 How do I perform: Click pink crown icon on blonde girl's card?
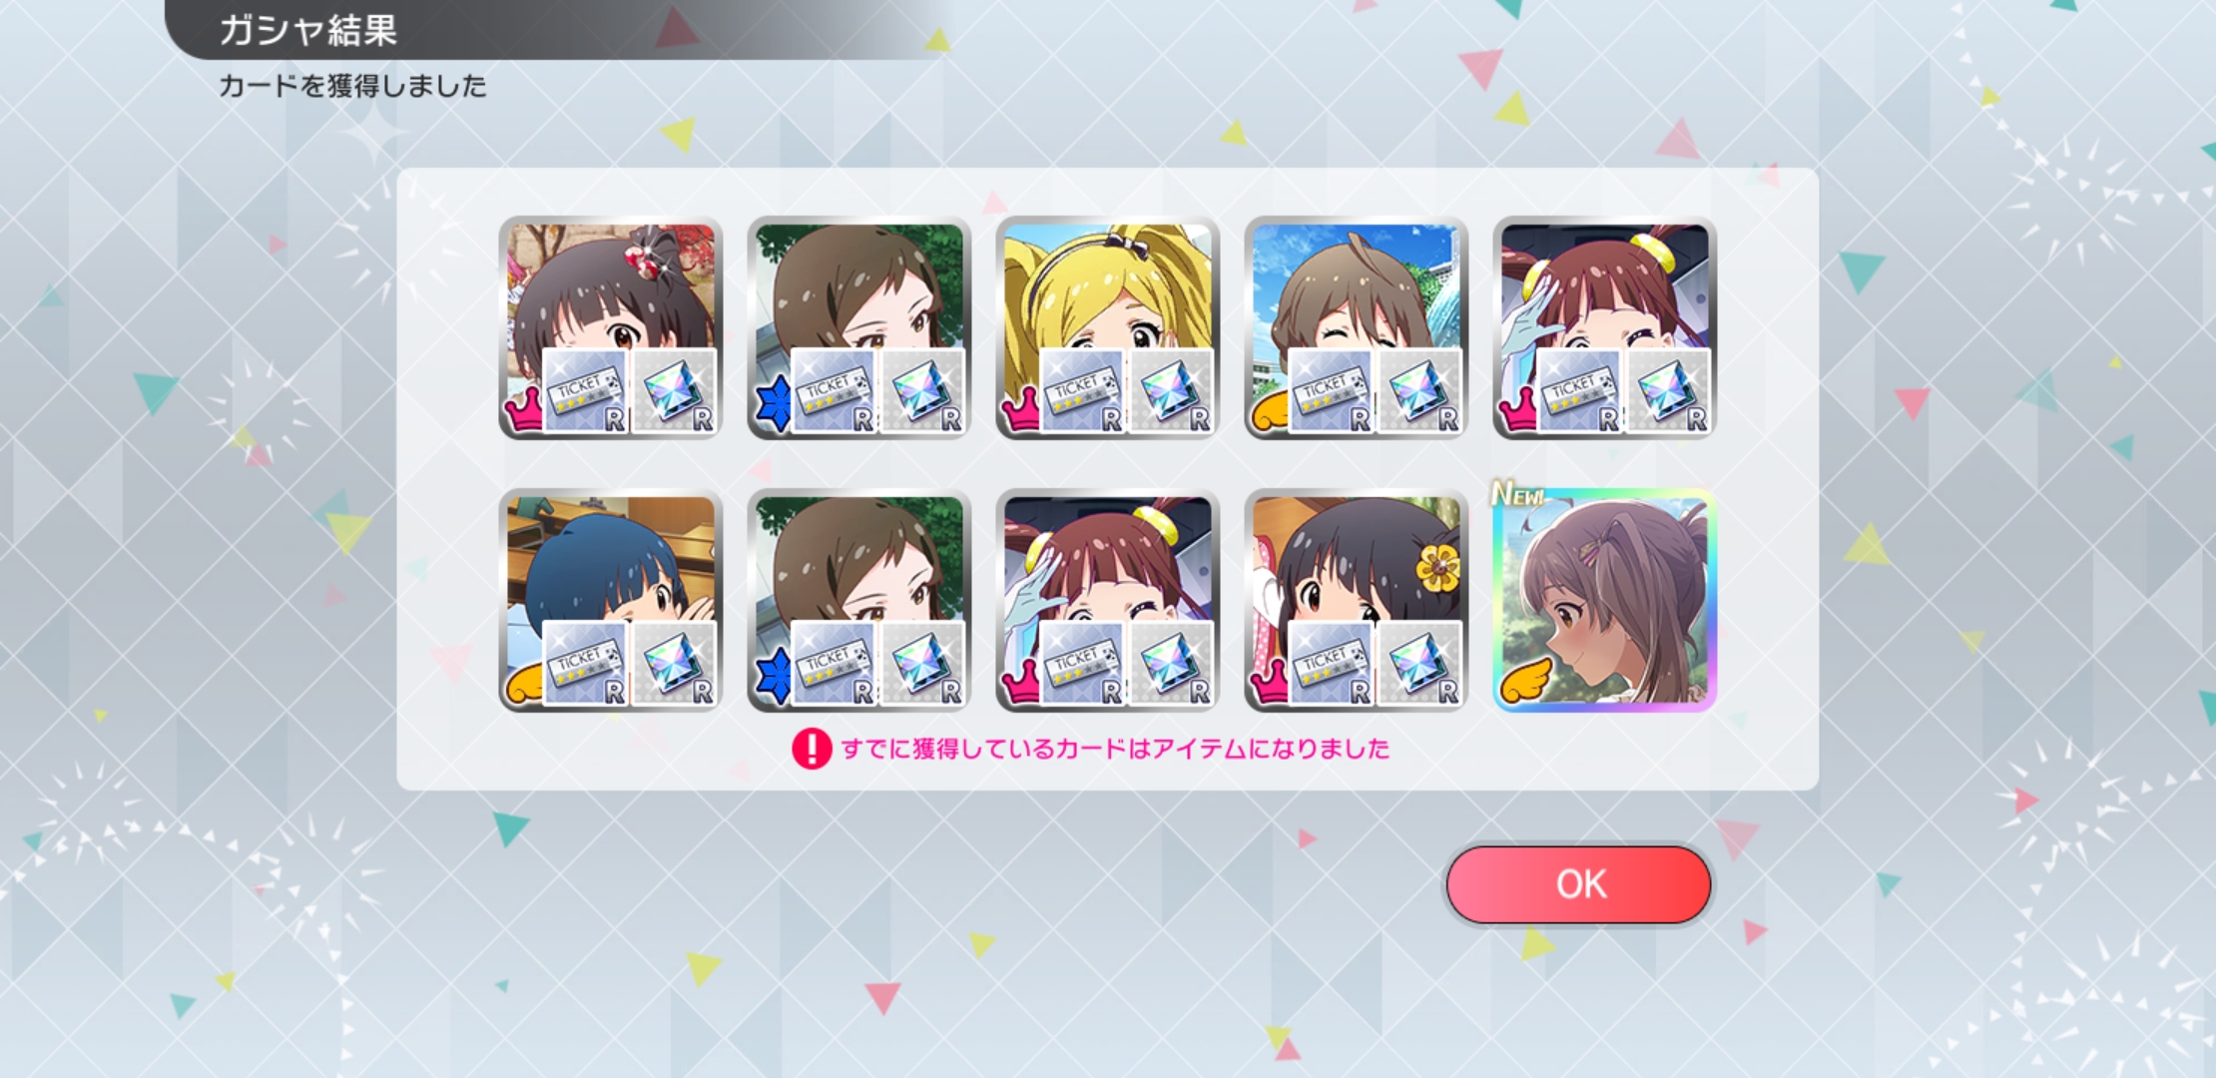pos(1020,410)
